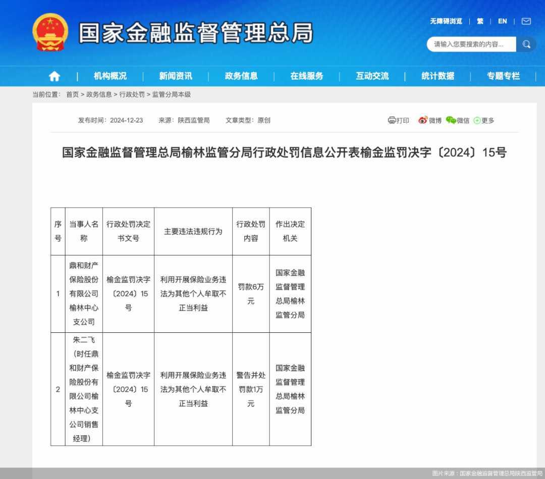Click the 行政处罚决定书文号 header
The image size is (545, 479).
pos(128,231)
